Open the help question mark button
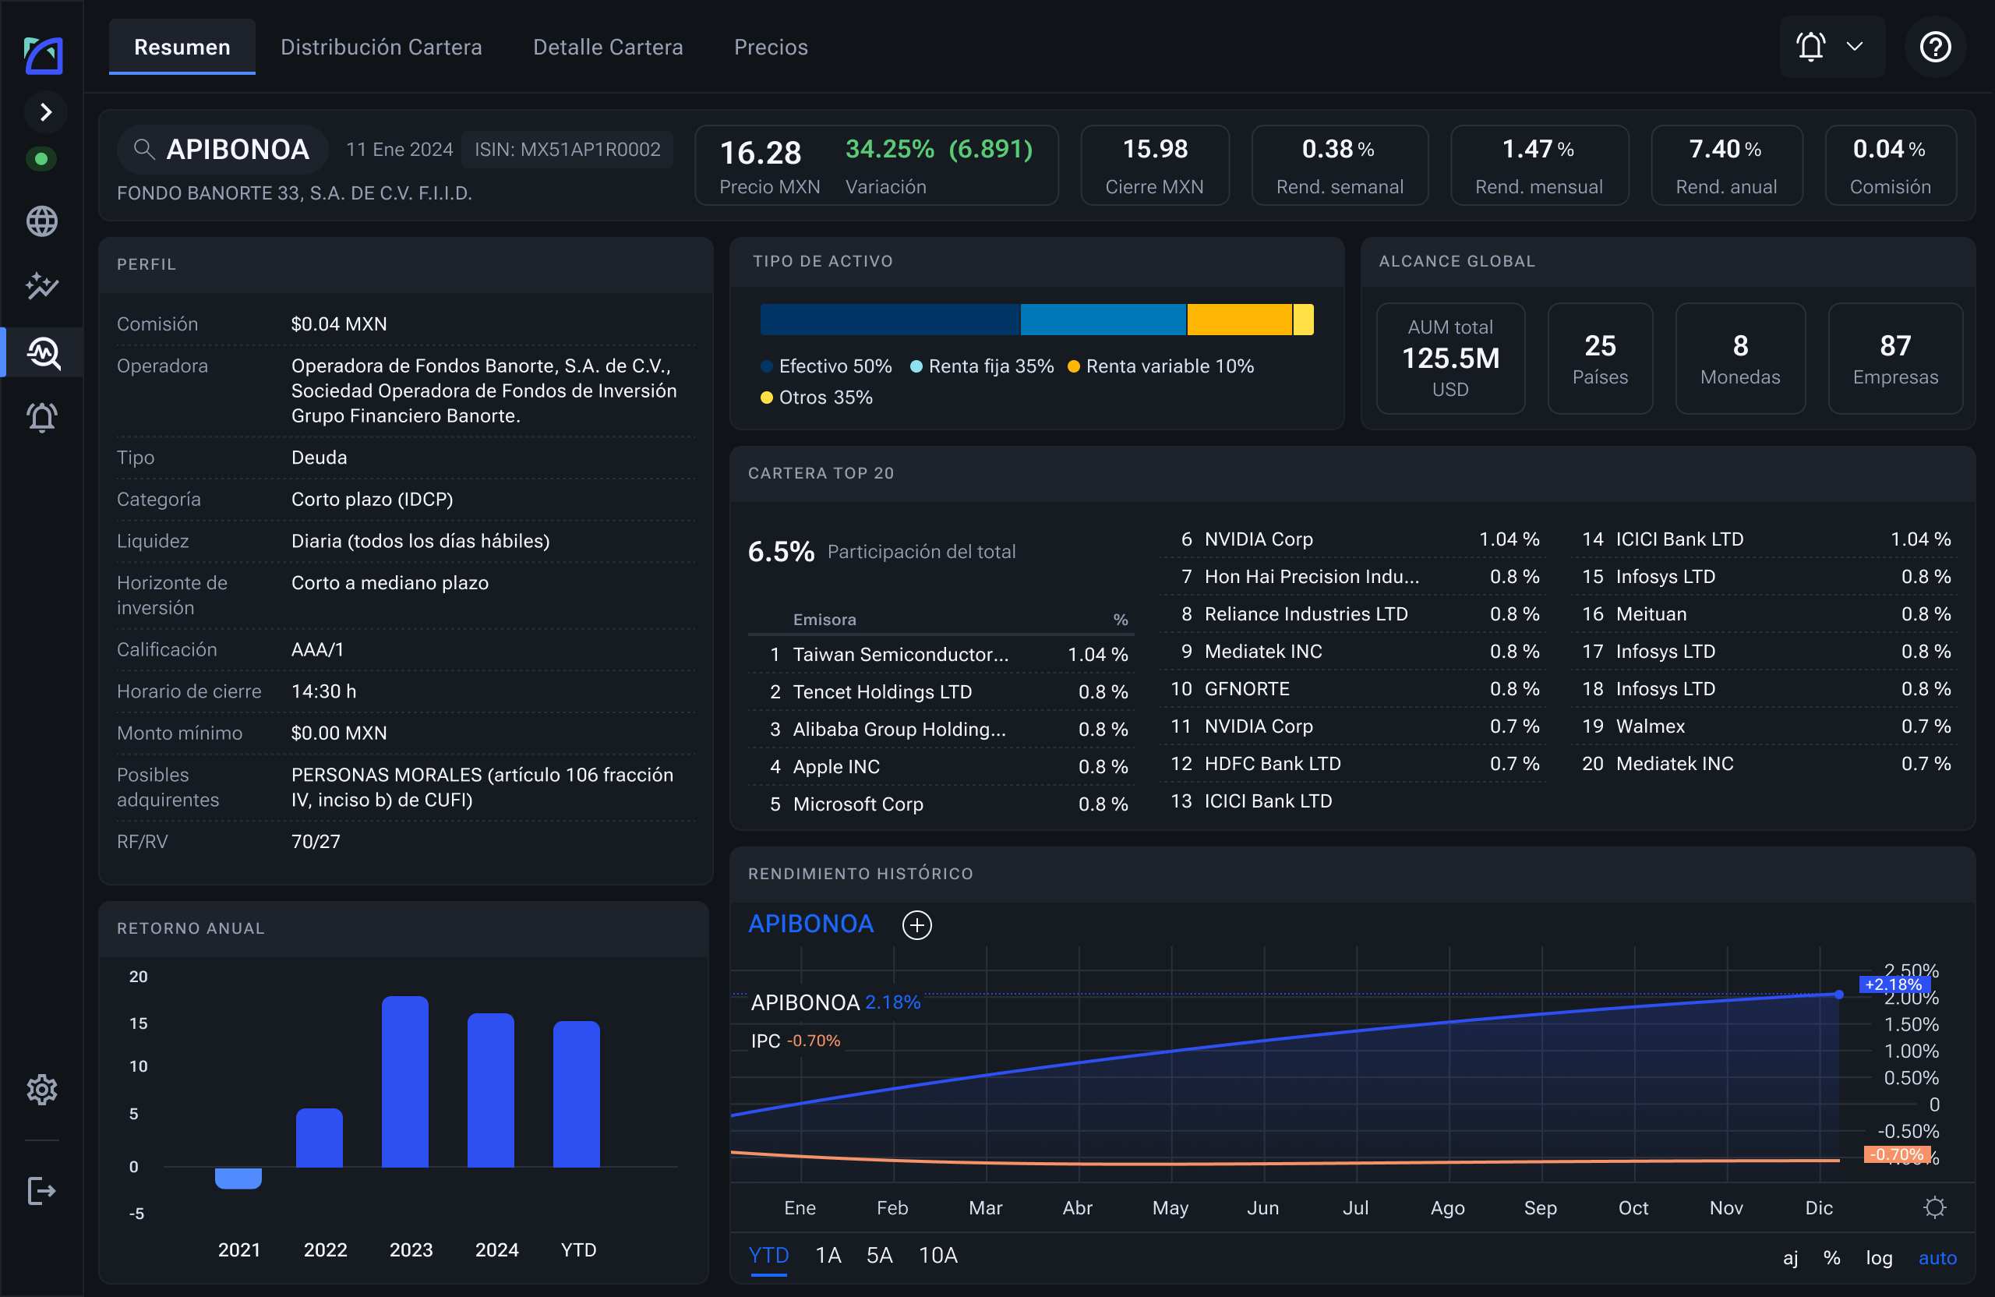The width and height of the screenshot is (1995, 1297). coord(1935,47)
